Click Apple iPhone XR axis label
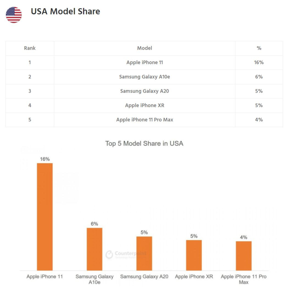Image resolution: width=288 pixels, height=294 pixels. pos(194,277)
